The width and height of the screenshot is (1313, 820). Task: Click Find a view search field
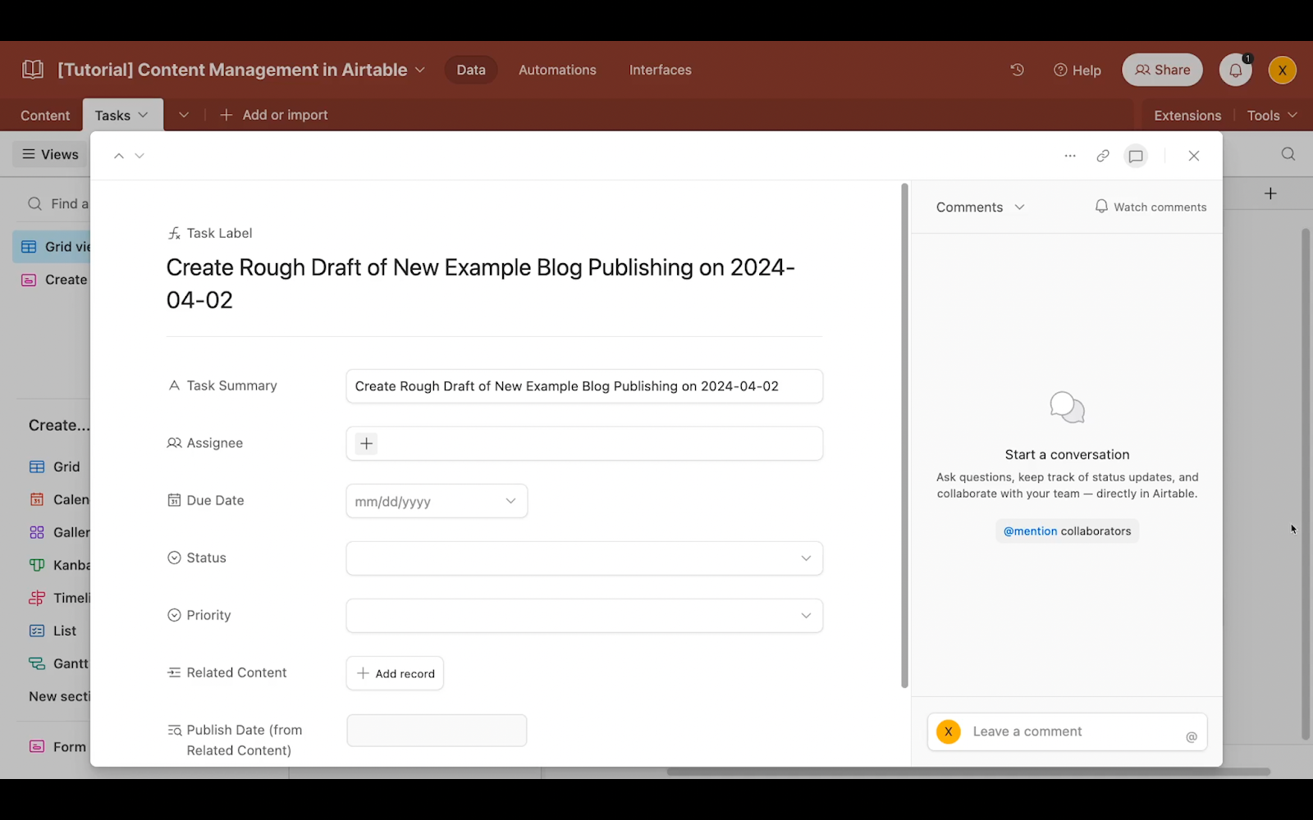[x=57, y=204]
